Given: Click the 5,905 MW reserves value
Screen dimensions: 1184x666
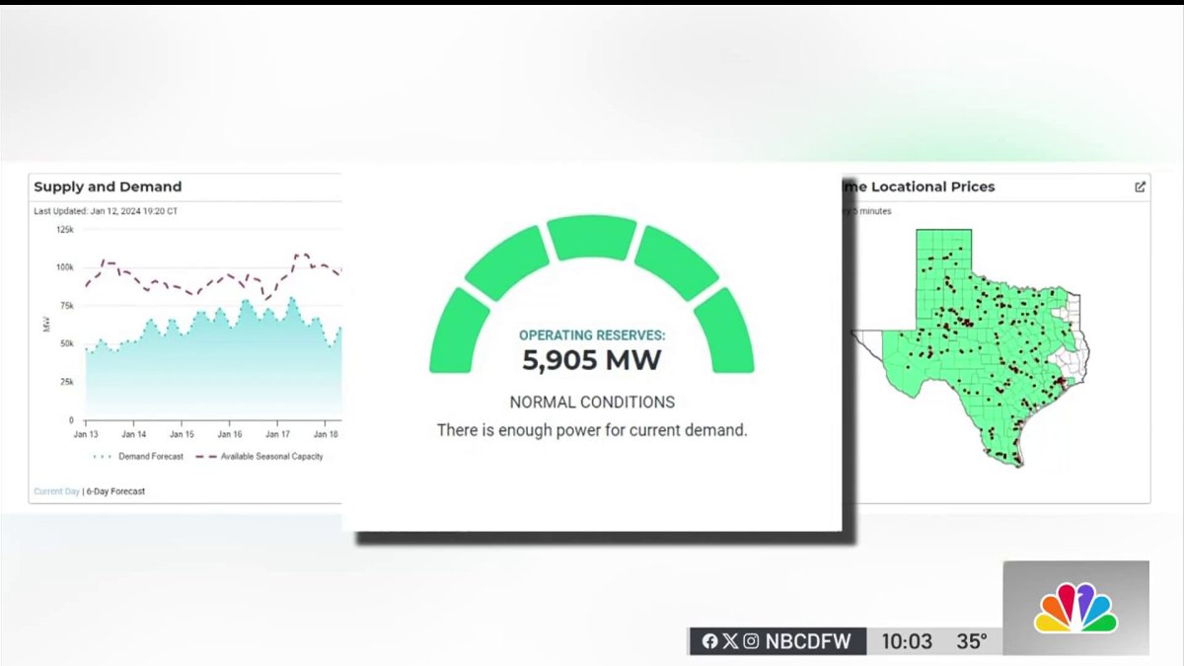Looking at the screenshot, I should point(590,360).
